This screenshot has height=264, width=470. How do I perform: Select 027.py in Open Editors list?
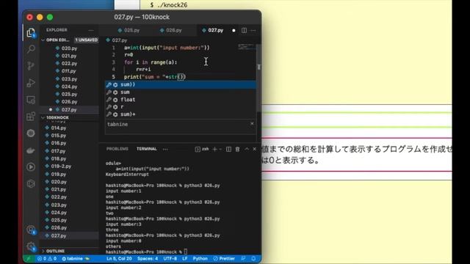69,109
